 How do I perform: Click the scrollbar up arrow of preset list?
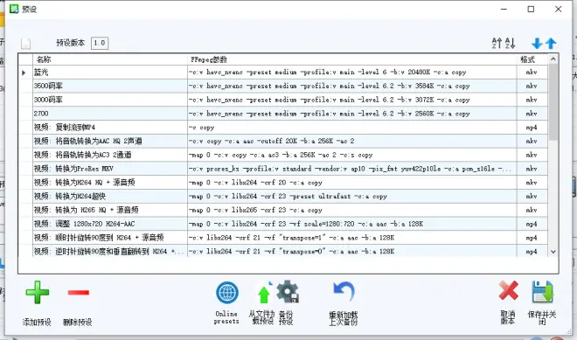[x=553, y=59]
